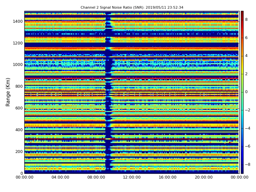Click the colorbar label −2

[x=248, y=110]
